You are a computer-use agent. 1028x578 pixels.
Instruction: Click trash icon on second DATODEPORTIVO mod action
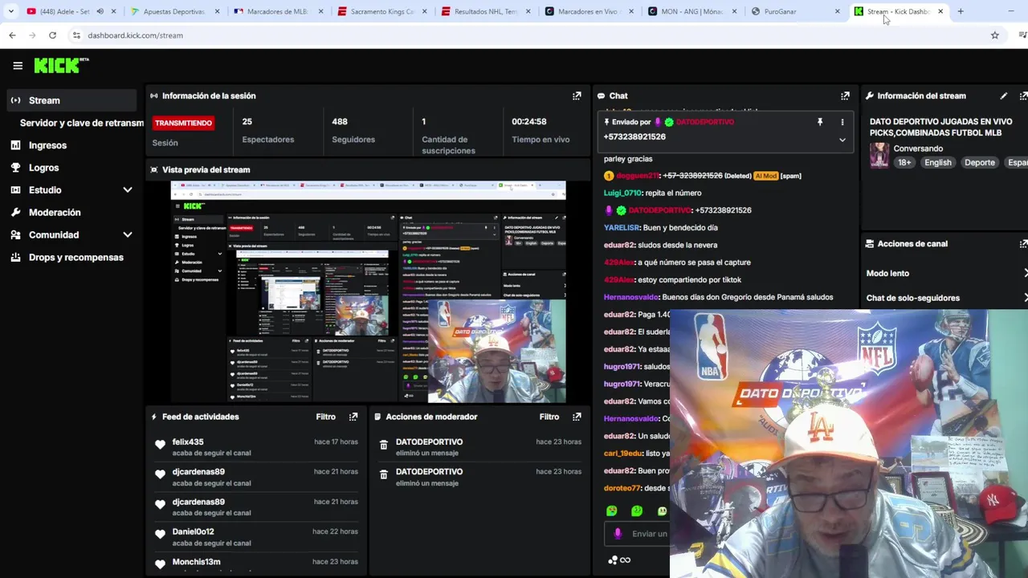click(x=384, y=475)
